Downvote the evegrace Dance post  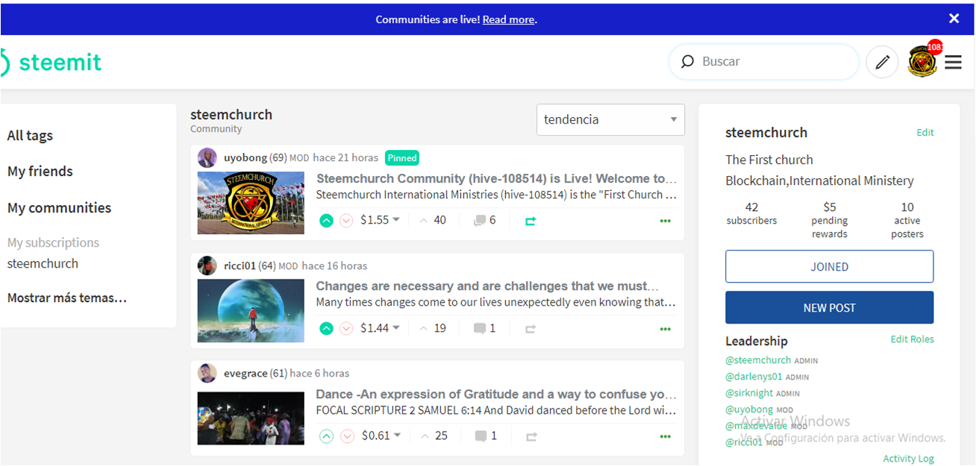346,436
